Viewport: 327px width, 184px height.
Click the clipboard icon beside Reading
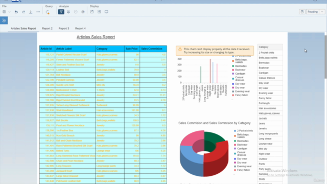click(x=302, y=12)
